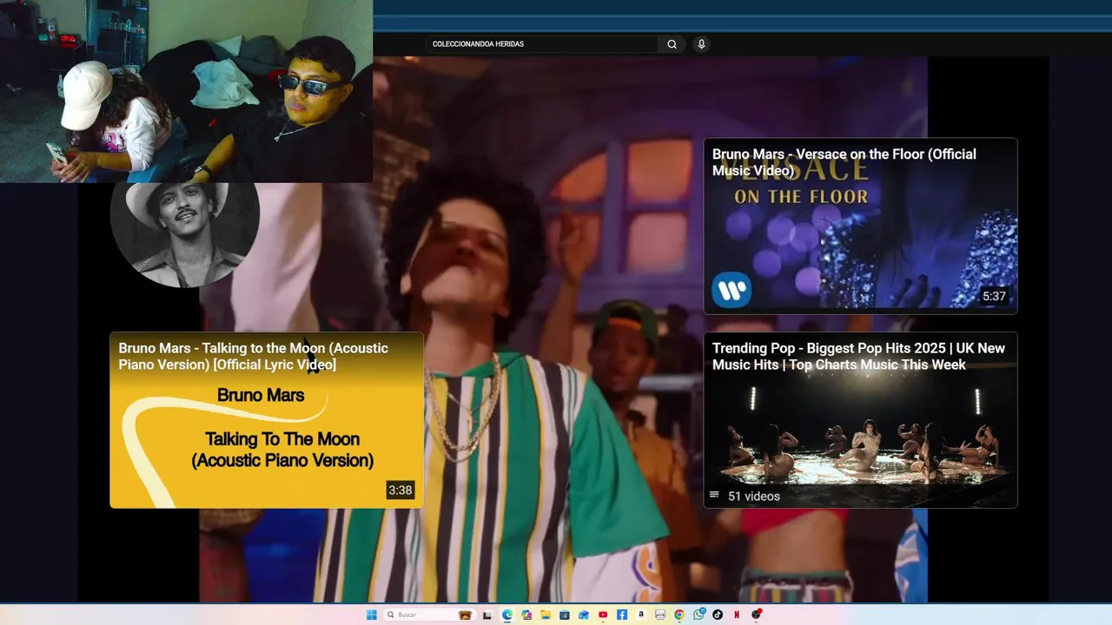Open the Trending Pop playlist thumbnail

click(860, 420)
